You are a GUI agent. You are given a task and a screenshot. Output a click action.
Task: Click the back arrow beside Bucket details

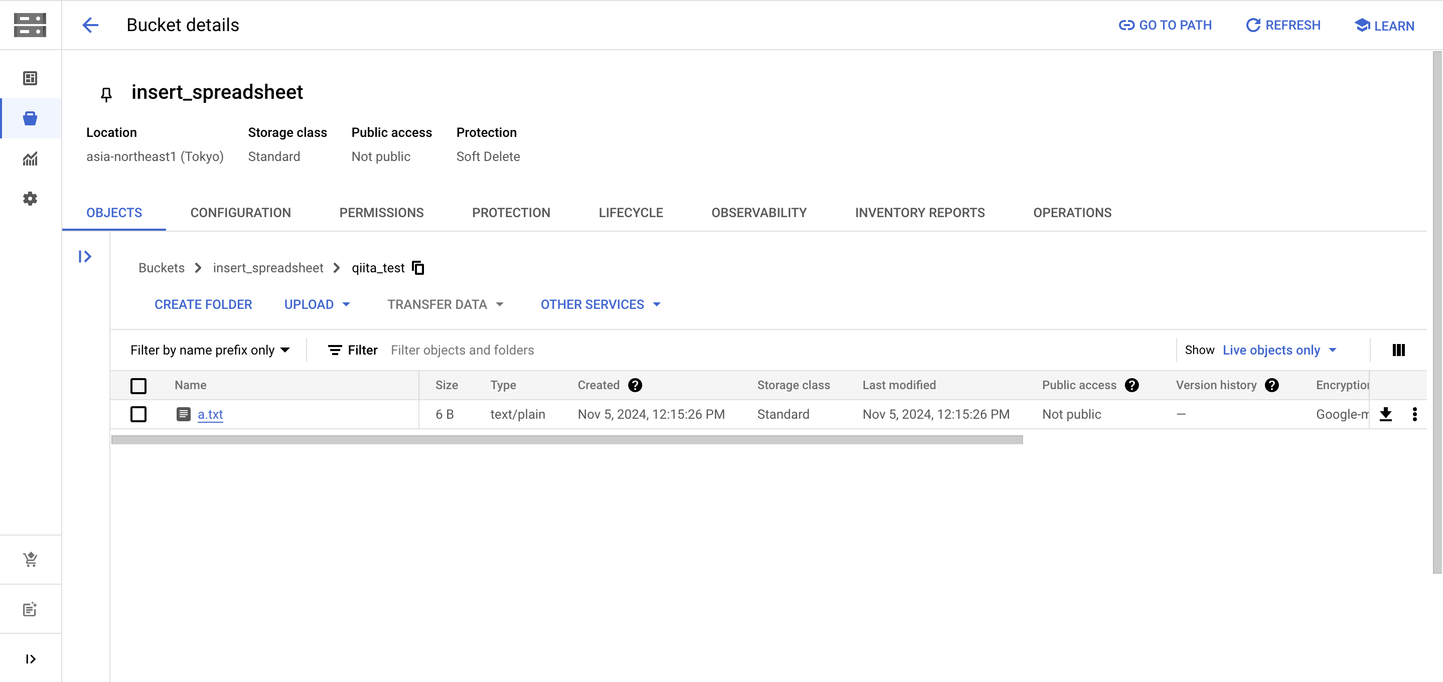90,25
